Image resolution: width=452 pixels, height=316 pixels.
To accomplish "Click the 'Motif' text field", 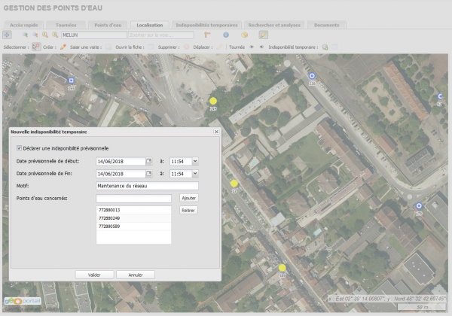I will pos(147,186).
